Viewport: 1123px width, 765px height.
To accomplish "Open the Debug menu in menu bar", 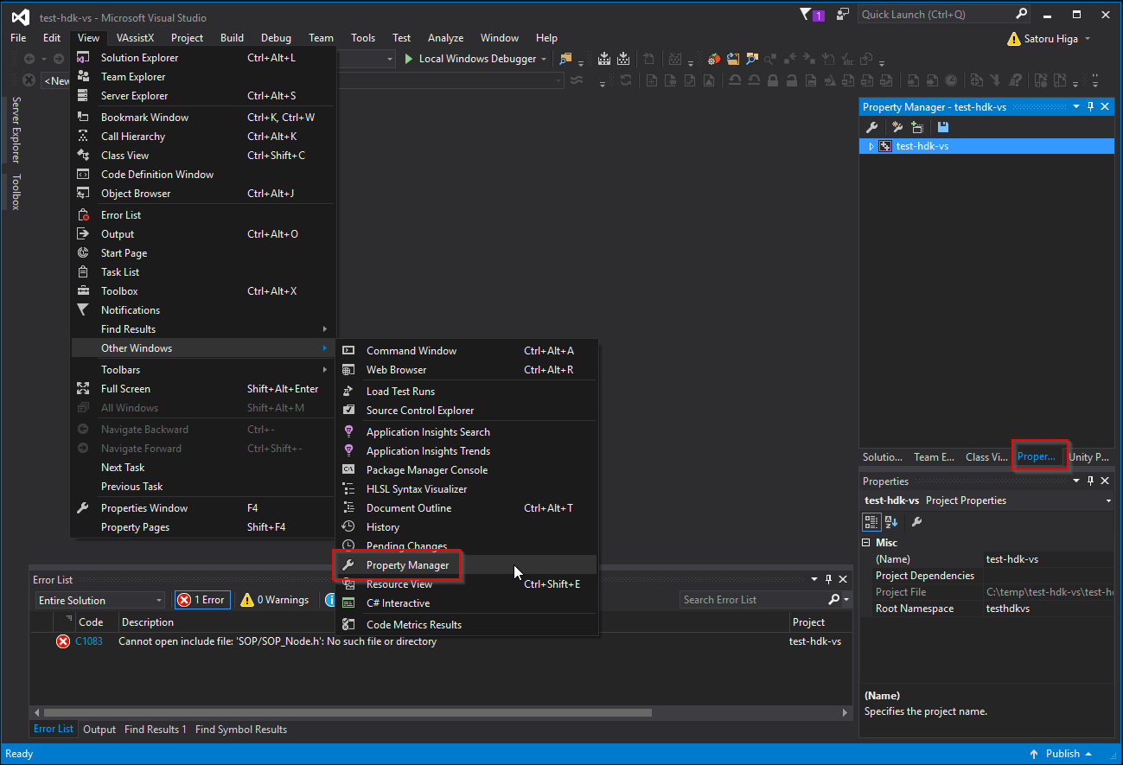I will pos(276,38).
